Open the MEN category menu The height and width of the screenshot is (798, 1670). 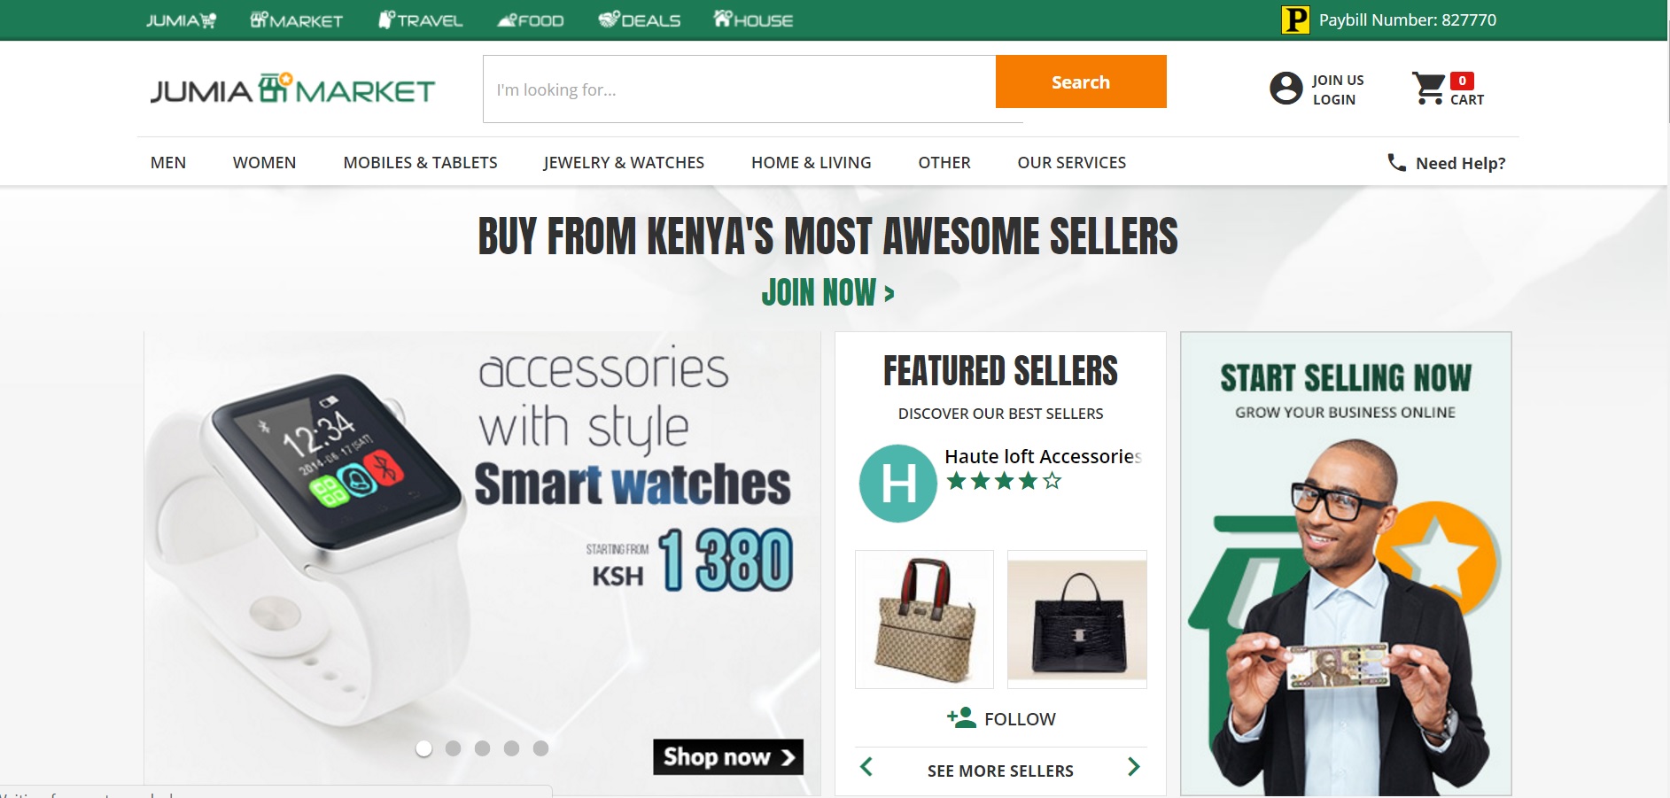tap(167, 162)
